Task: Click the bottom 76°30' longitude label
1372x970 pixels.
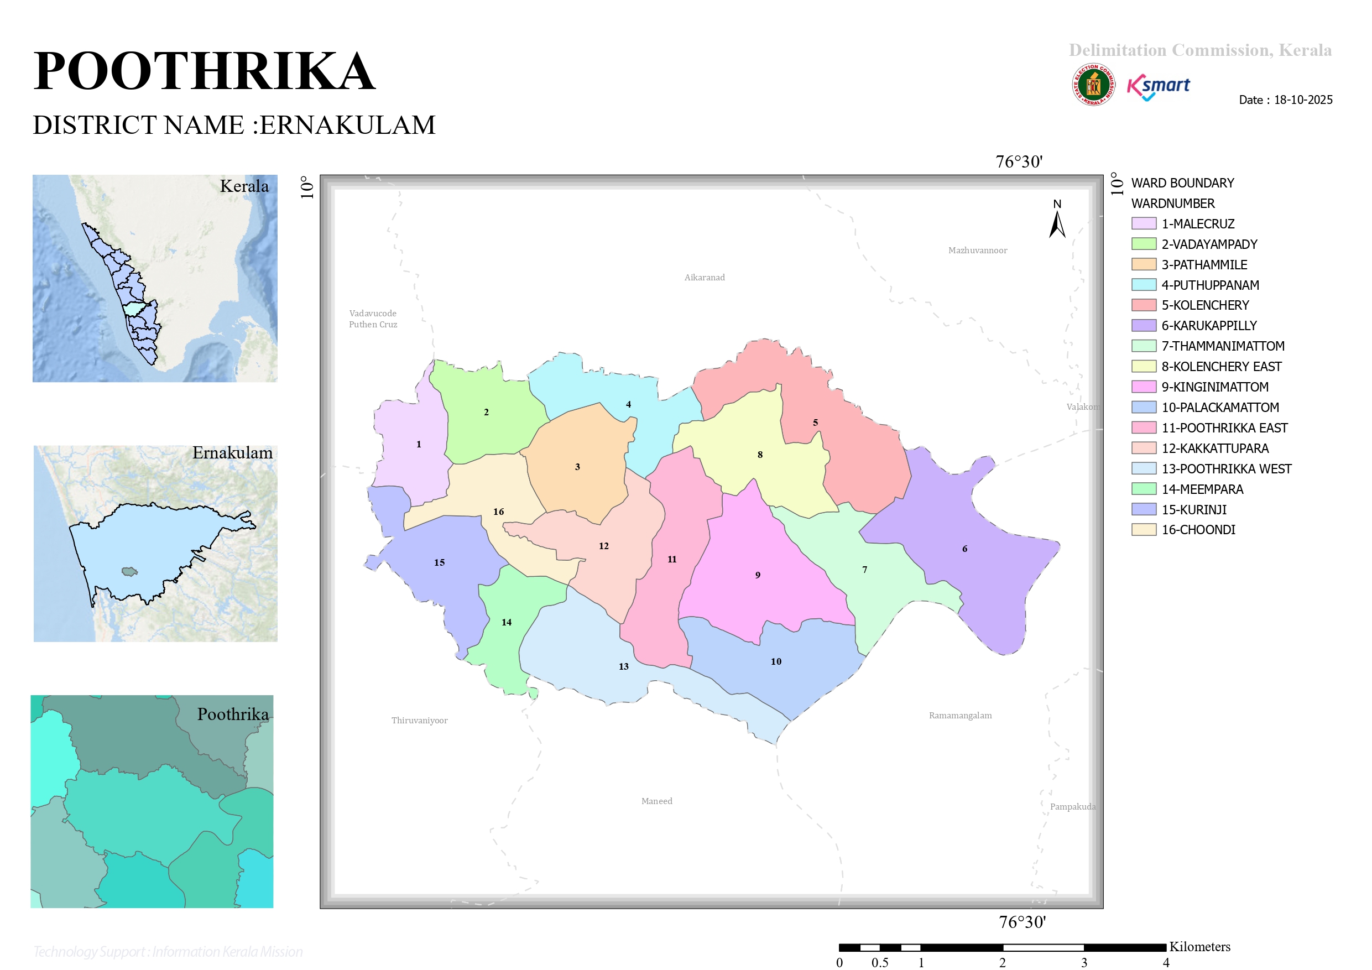Action: 1023,921
